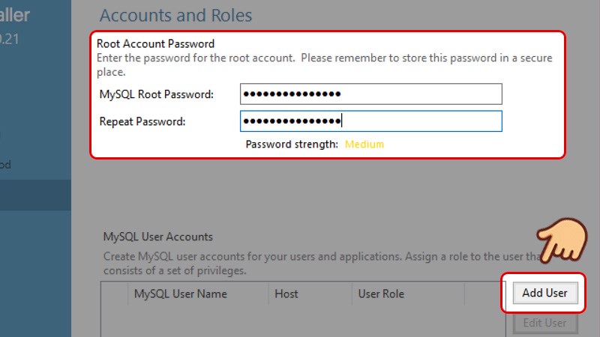Focus the Repeat Password input box
The width and height of the screenshot is (600, 337).
370,121
